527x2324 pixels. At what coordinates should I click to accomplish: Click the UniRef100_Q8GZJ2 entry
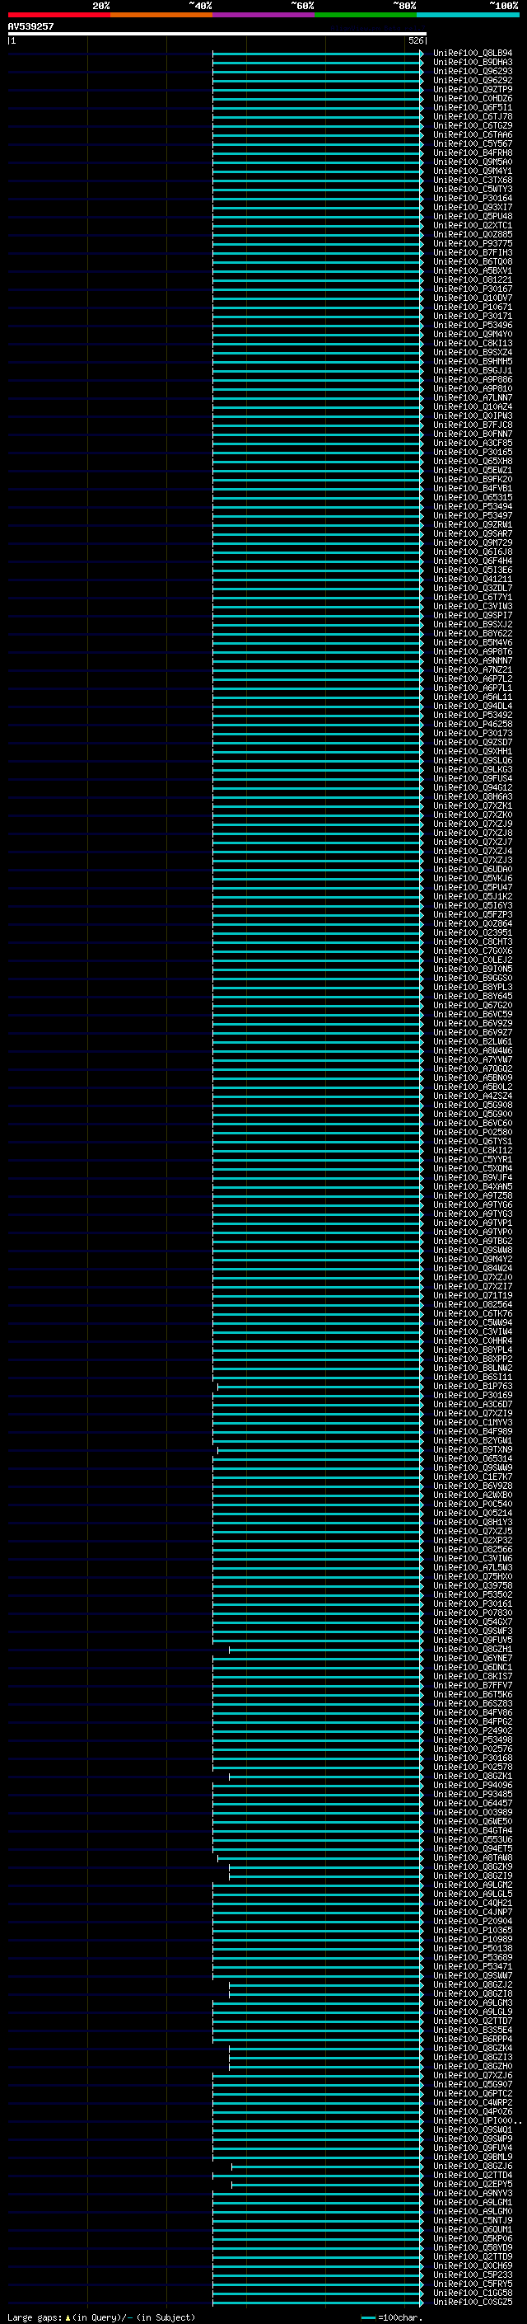[473, 1984]
